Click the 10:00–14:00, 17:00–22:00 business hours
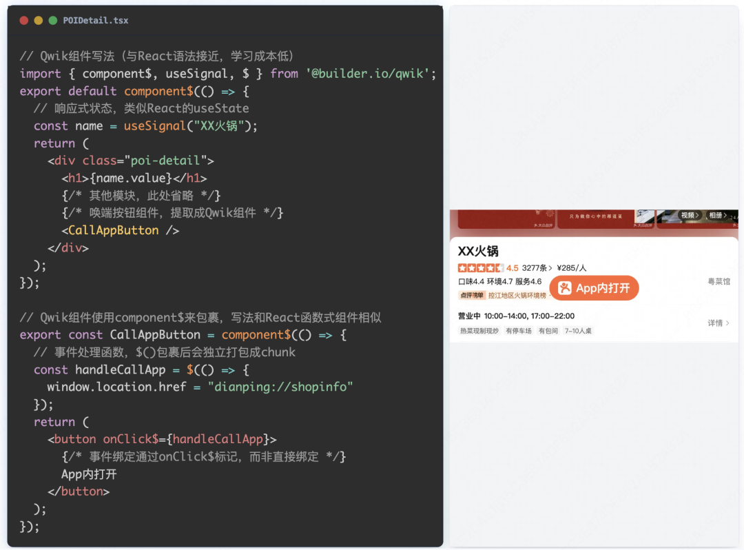Screen dimensions: 744x550 (529, 316)
